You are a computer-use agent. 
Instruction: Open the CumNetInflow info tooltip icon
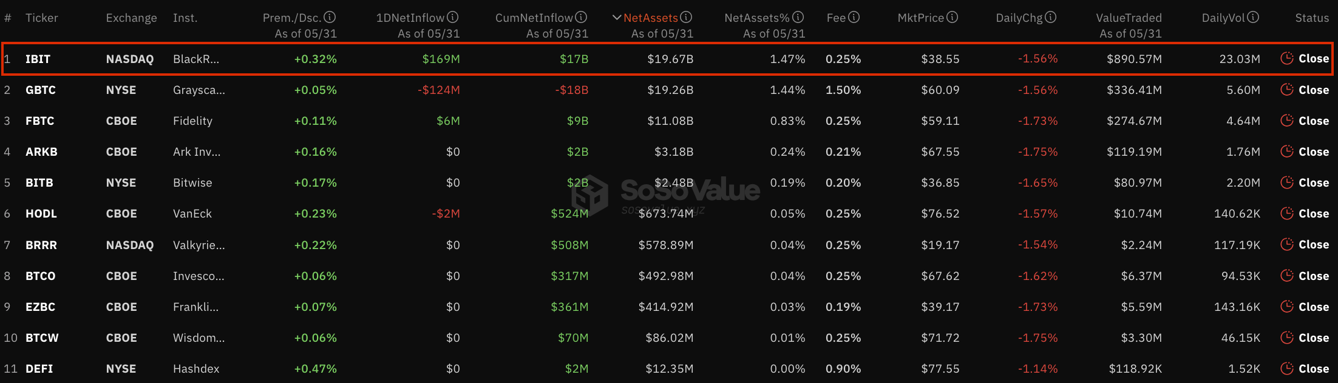pyautogui.click(x=581, y=18)
